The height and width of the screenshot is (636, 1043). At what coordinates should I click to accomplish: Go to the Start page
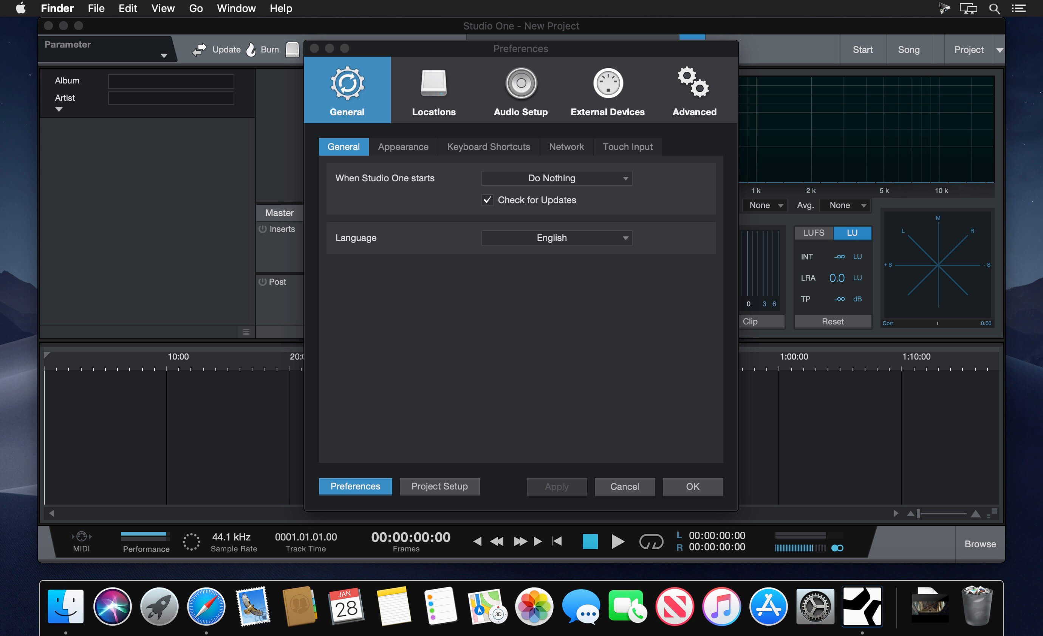coord(862,49)
